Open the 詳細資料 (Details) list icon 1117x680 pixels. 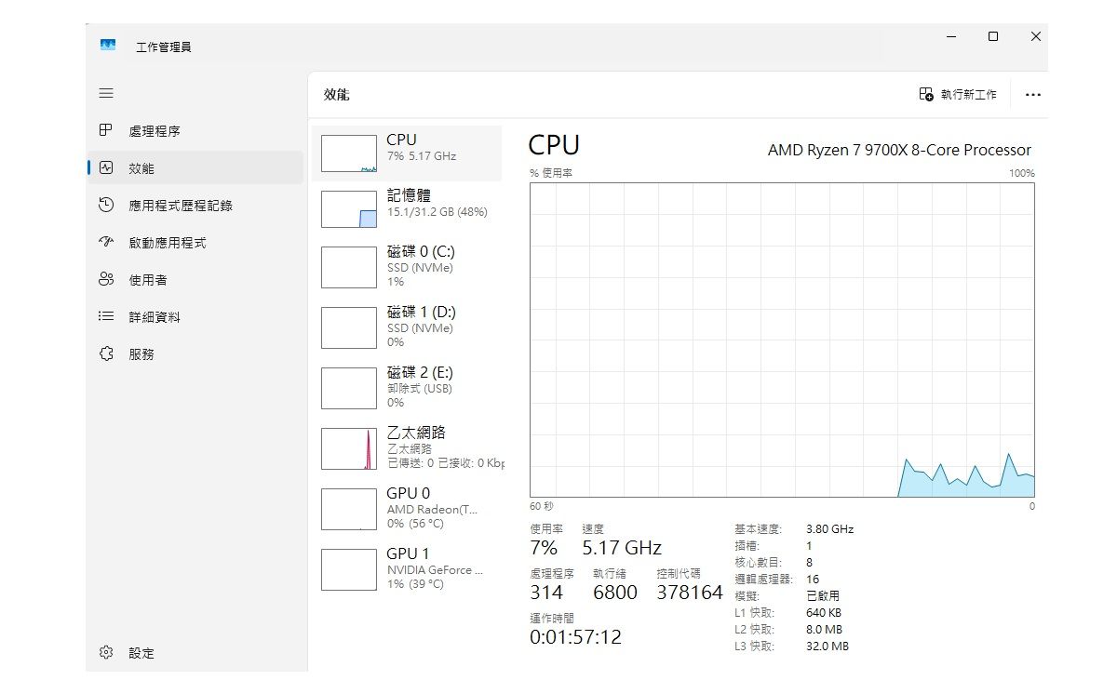click(x=106, y=317)
